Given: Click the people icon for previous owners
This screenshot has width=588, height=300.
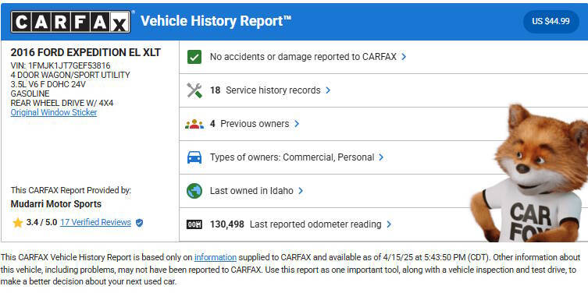Looking at the screenshot, I should click(194, 124).
